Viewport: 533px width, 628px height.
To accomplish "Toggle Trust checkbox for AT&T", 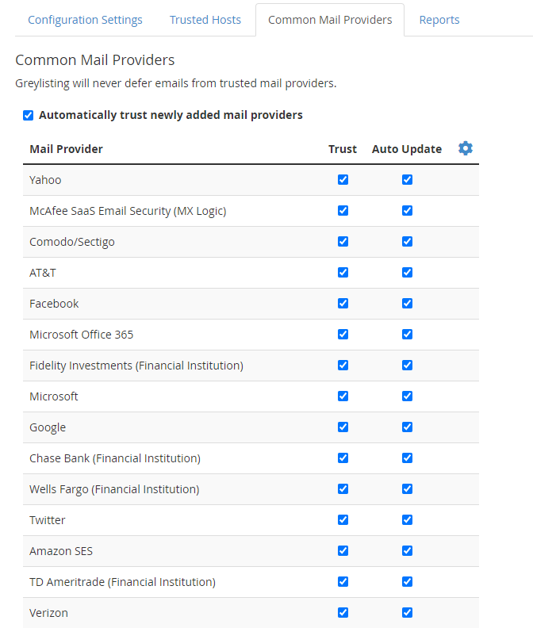I will [x=343, y=272].
